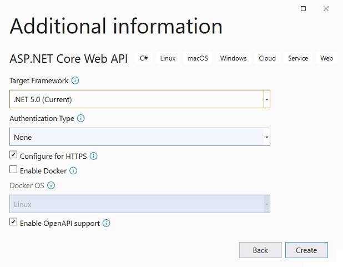Click info icon for Configure for HTTPS

pyautogui.click(x=94, y=156)
